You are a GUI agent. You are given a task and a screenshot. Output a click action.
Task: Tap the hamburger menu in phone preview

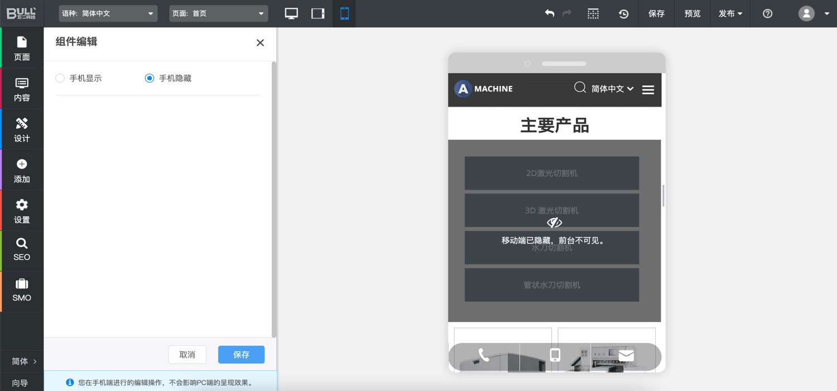point(648,90)
